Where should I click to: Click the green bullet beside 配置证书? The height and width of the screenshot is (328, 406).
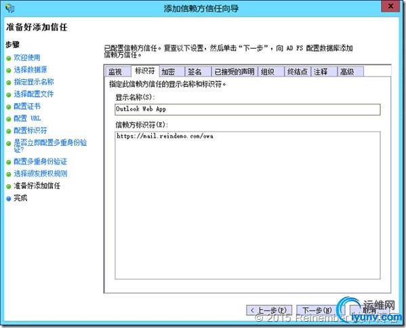click(x=9, y=107)
